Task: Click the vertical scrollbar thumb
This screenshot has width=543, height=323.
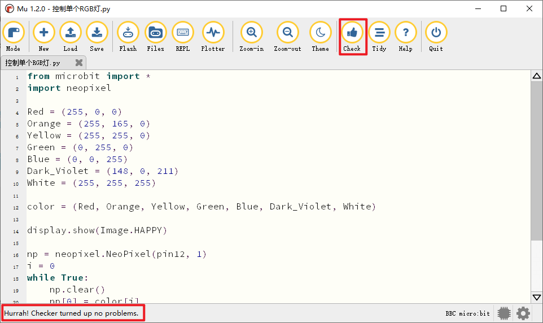Action: 537,160
